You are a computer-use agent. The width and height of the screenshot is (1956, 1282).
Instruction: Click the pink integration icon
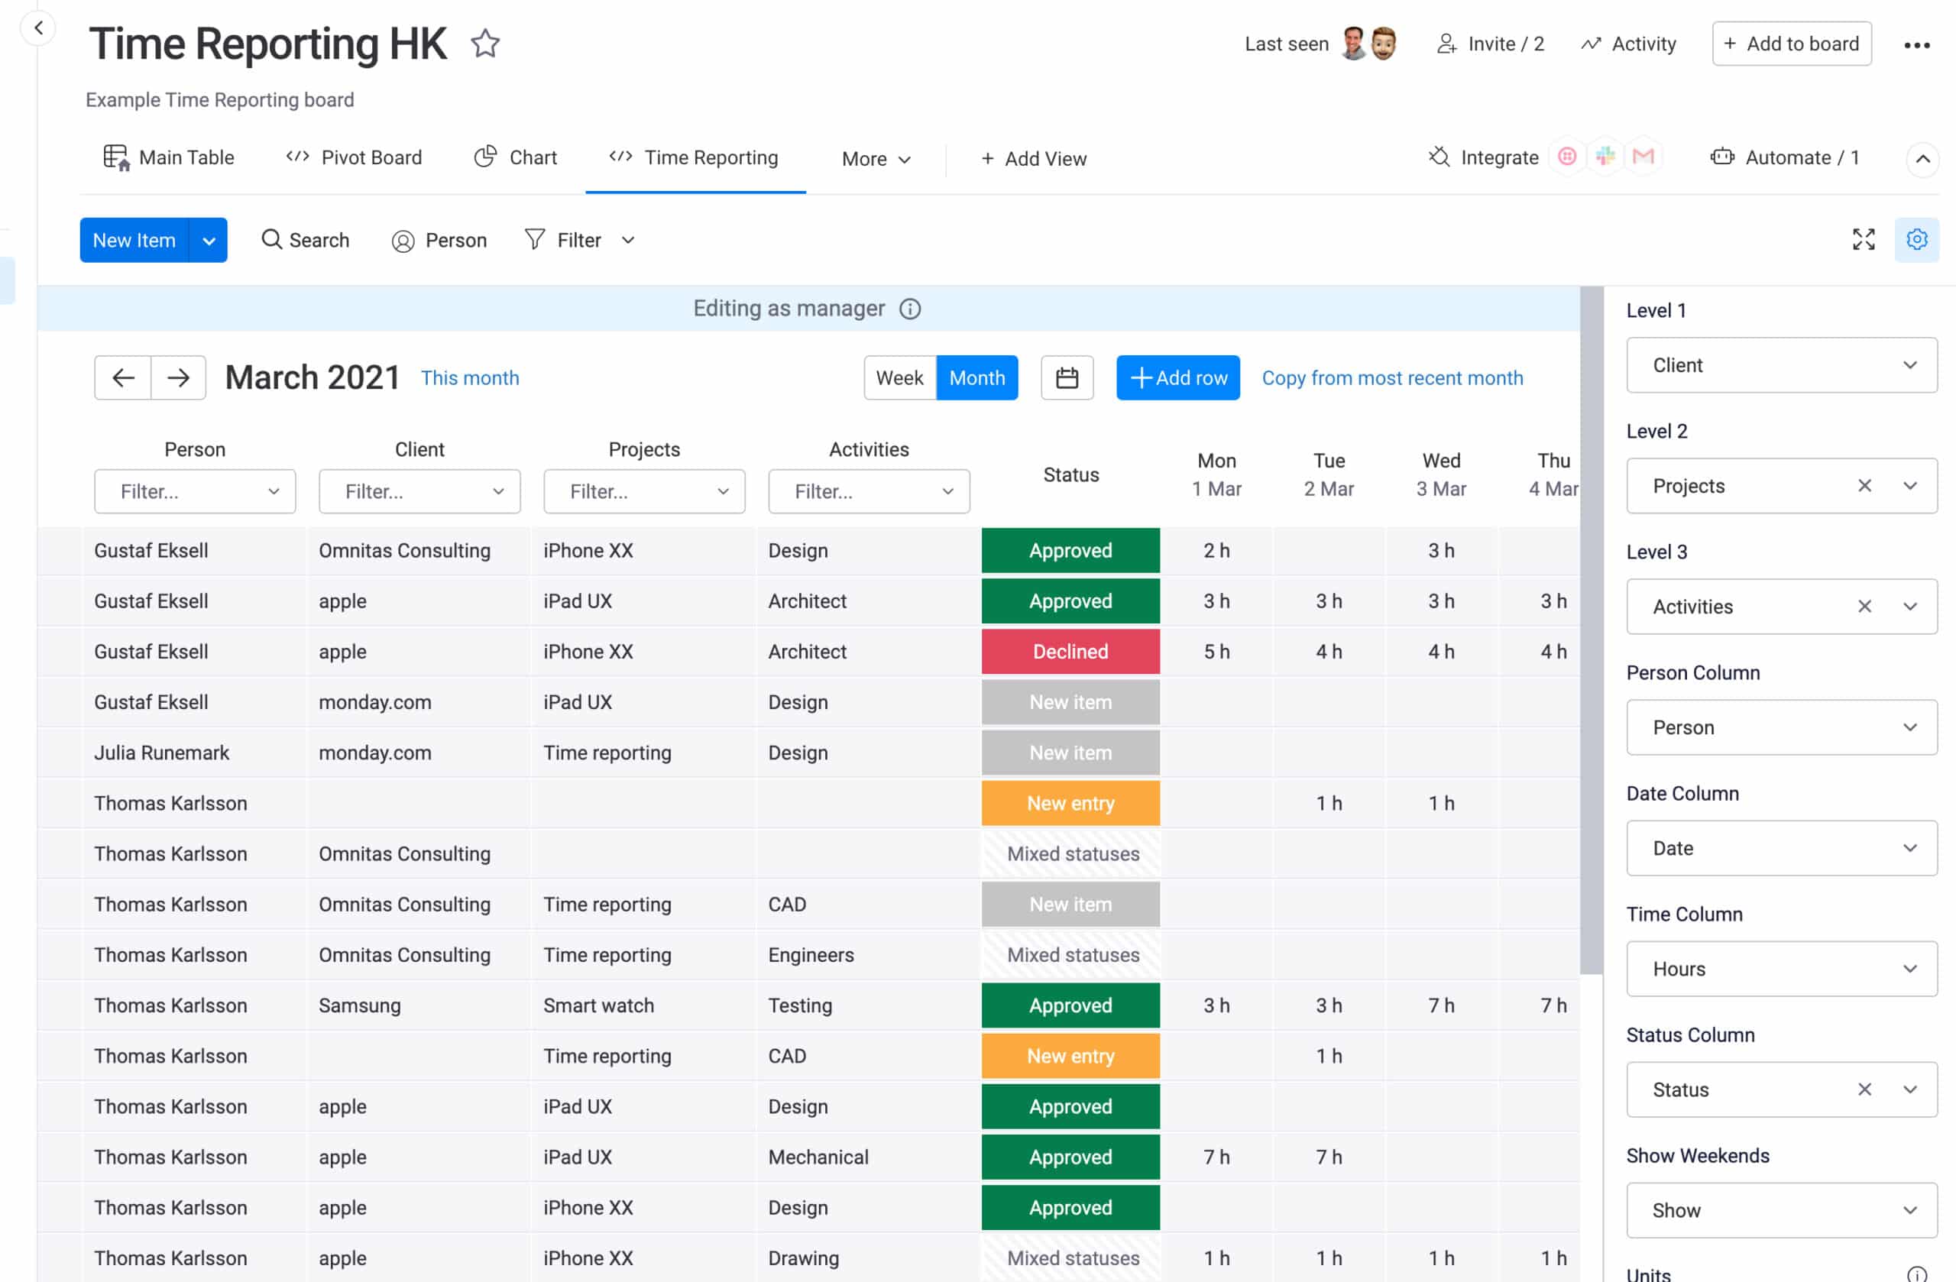click(1566, 156)
